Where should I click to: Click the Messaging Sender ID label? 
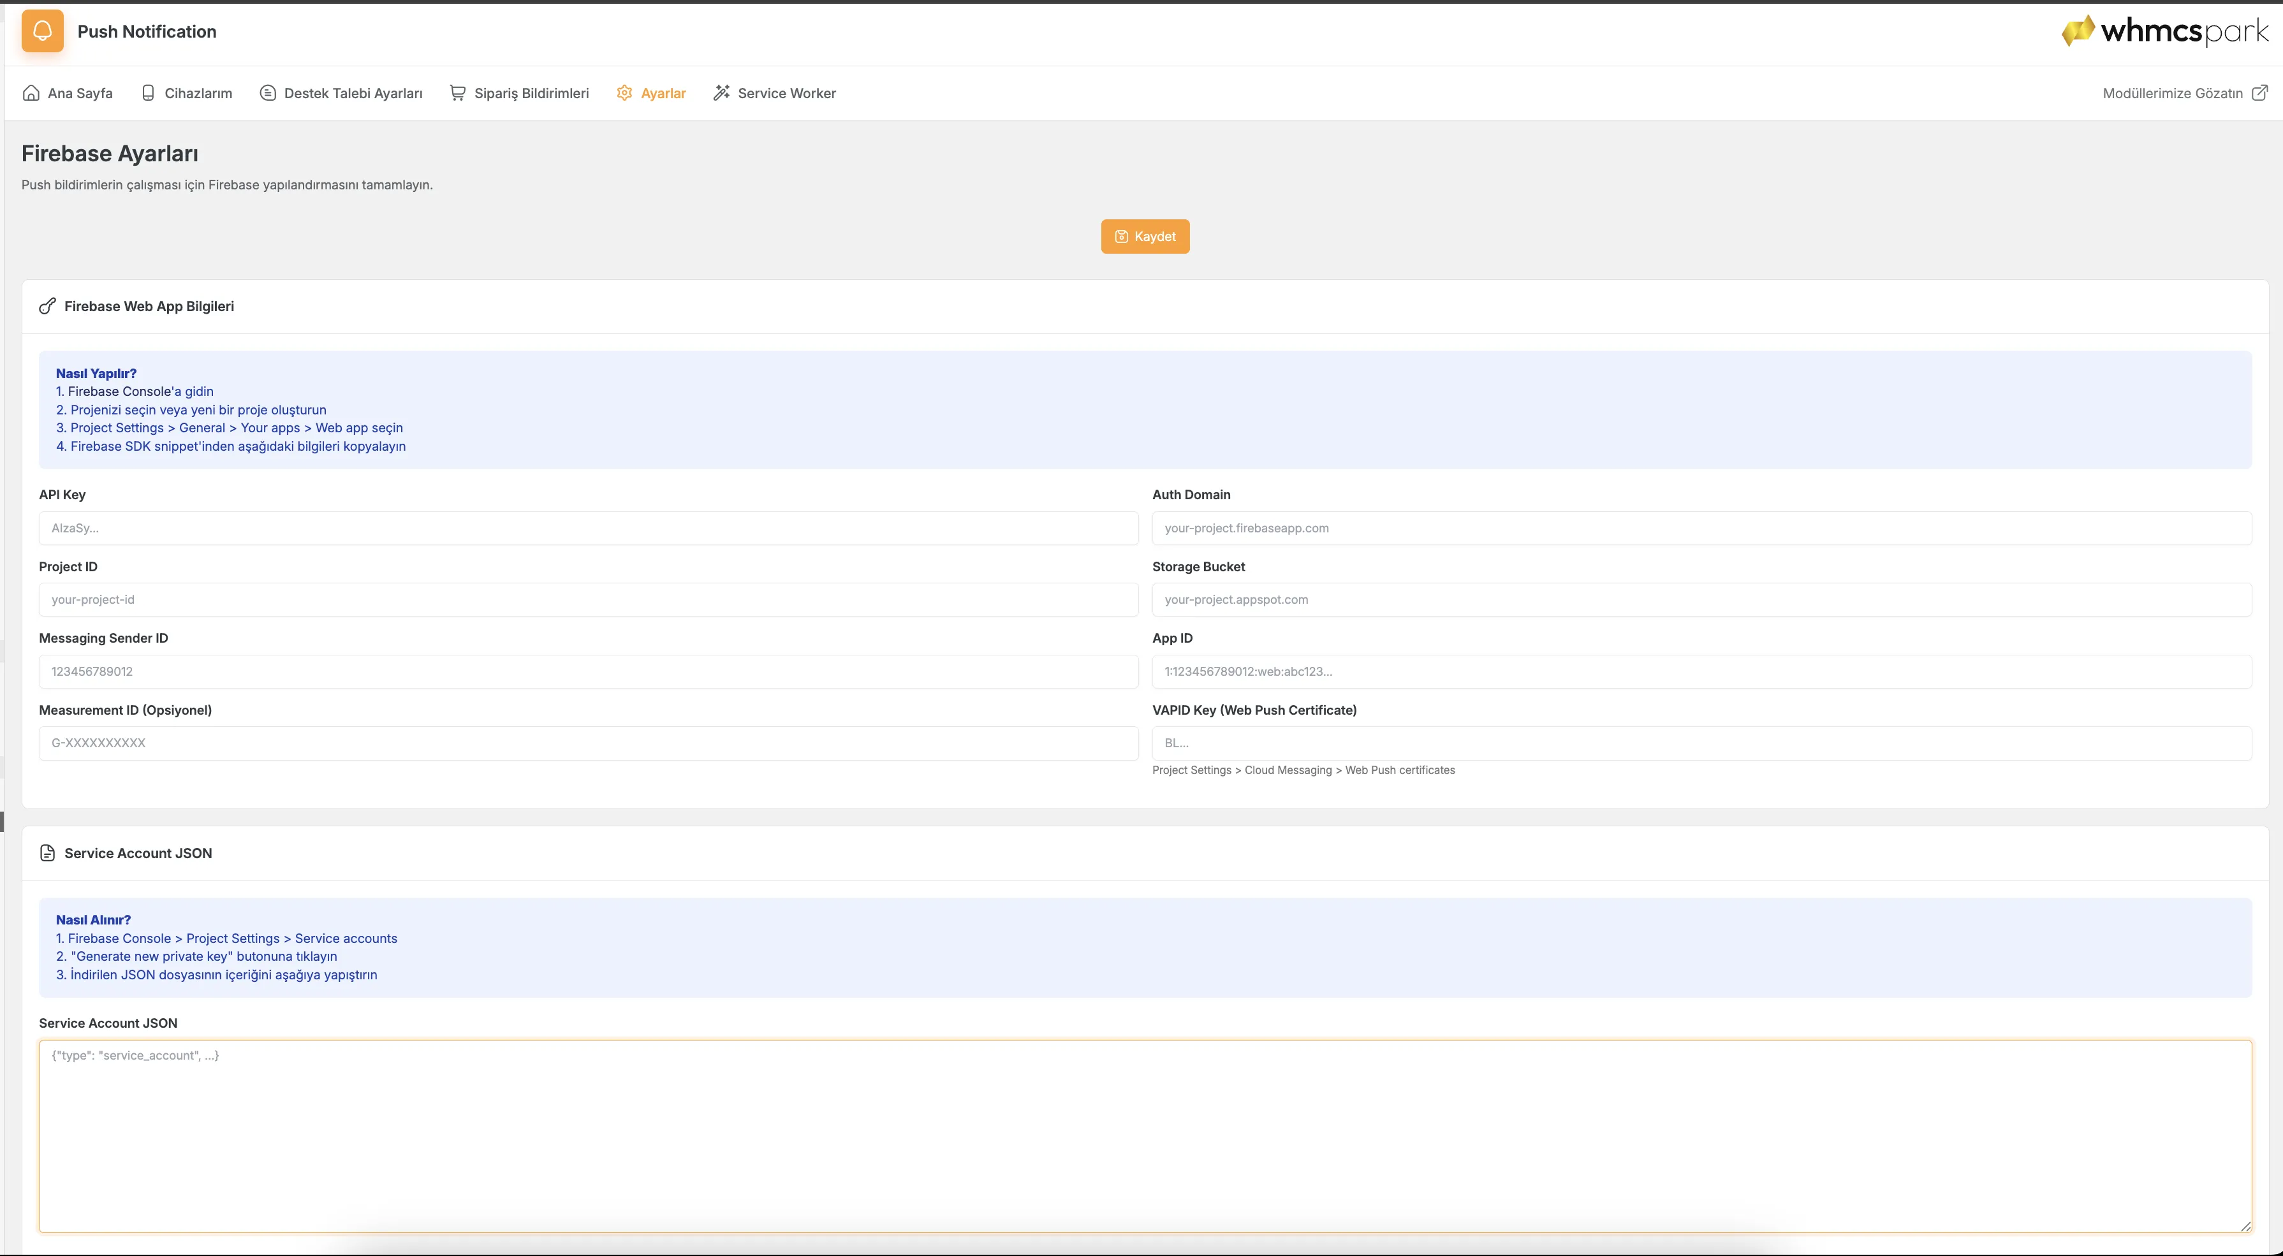(104, 638)
